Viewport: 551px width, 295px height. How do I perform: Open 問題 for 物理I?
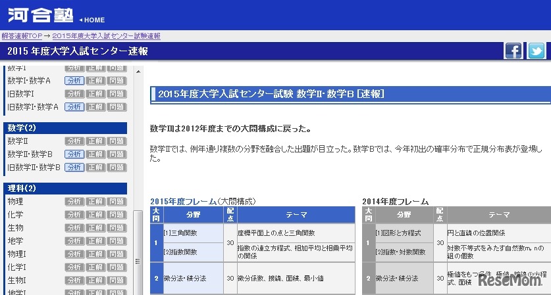(117, 254)
